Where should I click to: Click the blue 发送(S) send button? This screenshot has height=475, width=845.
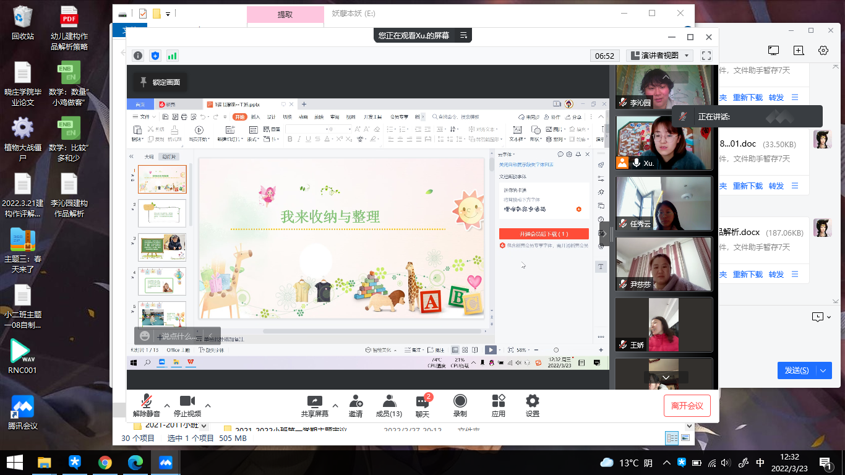coord(797,370)
